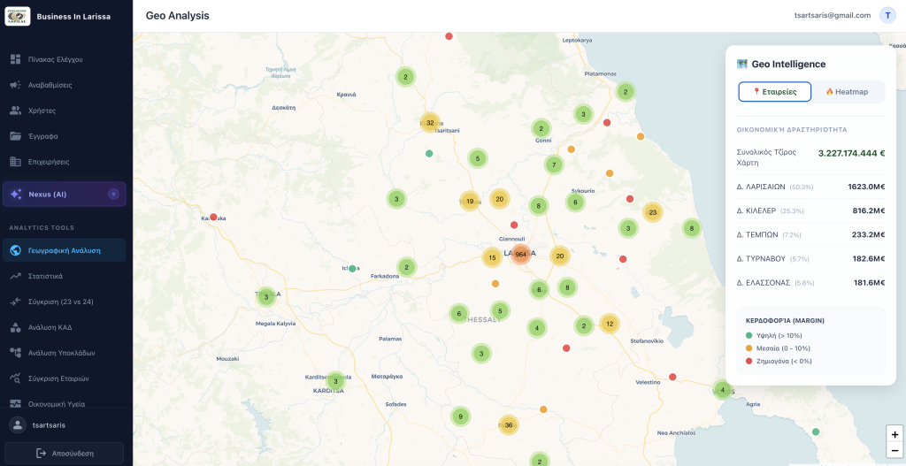Click the Δ. ΛΑΡΙΣΑΙΩΝ municipality row
Image resolution: width=906 pixels, height=466 pixels.
coord(810,187)
